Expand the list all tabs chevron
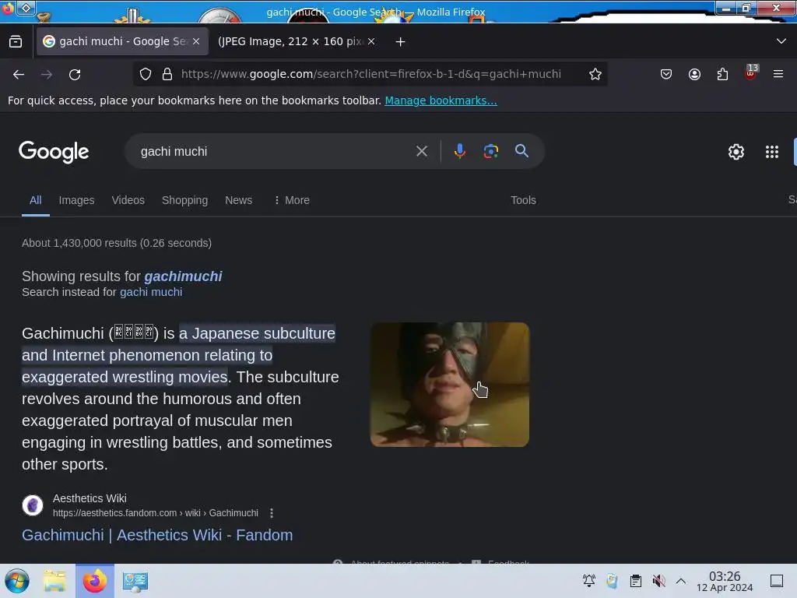 point(781,41)
